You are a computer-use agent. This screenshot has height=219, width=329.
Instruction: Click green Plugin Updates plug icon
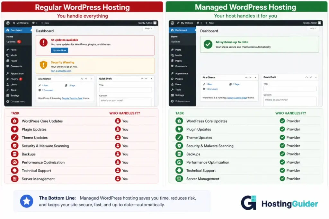[179, 129]
